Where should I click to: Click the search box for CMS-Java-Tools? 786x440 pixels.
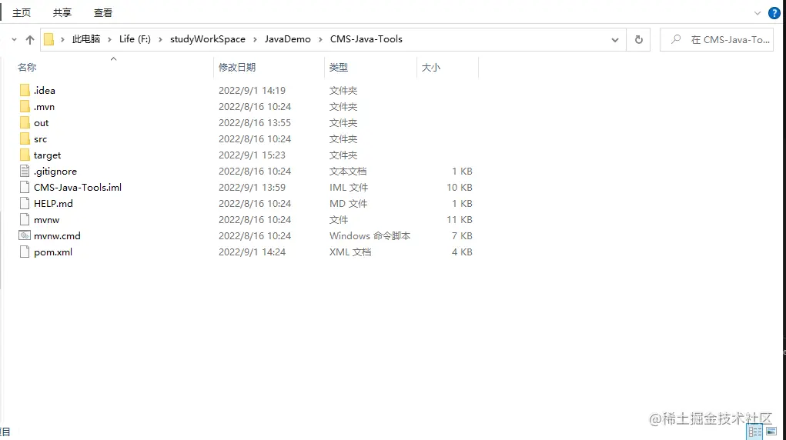coord(717,39)
